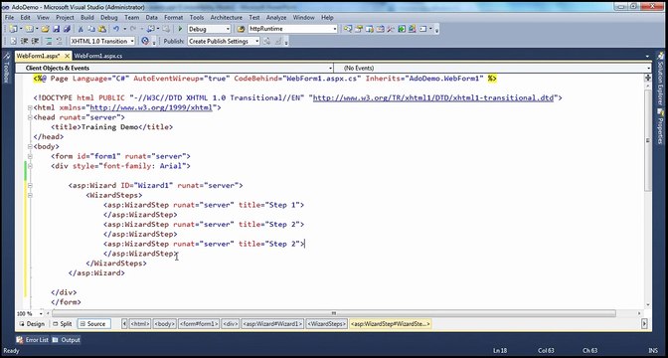Screen dimensions: 668x358
Task: Click the New Project toolbar icon
Action: (13, 29)
